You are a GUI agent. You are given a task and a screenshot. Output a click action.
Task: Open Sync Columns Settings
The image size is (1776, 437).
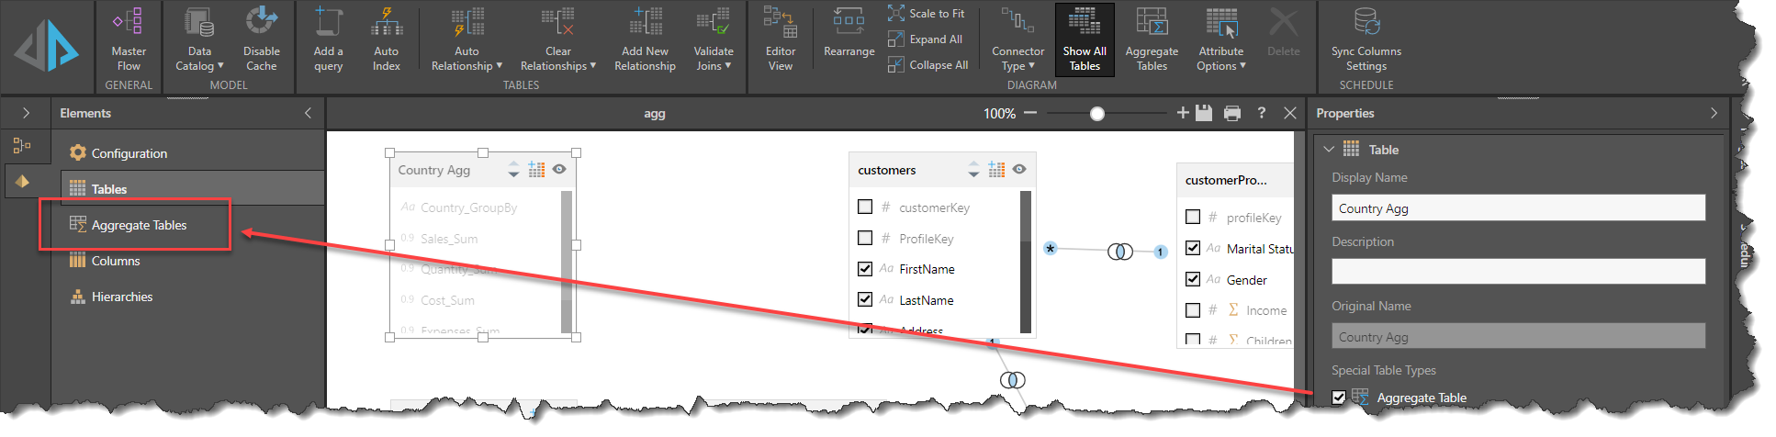[x=1366, y=39]
